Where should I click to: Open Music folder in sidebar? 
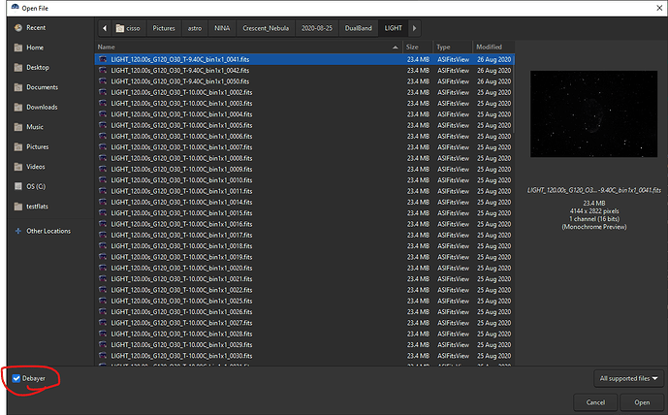pos(34,127)
